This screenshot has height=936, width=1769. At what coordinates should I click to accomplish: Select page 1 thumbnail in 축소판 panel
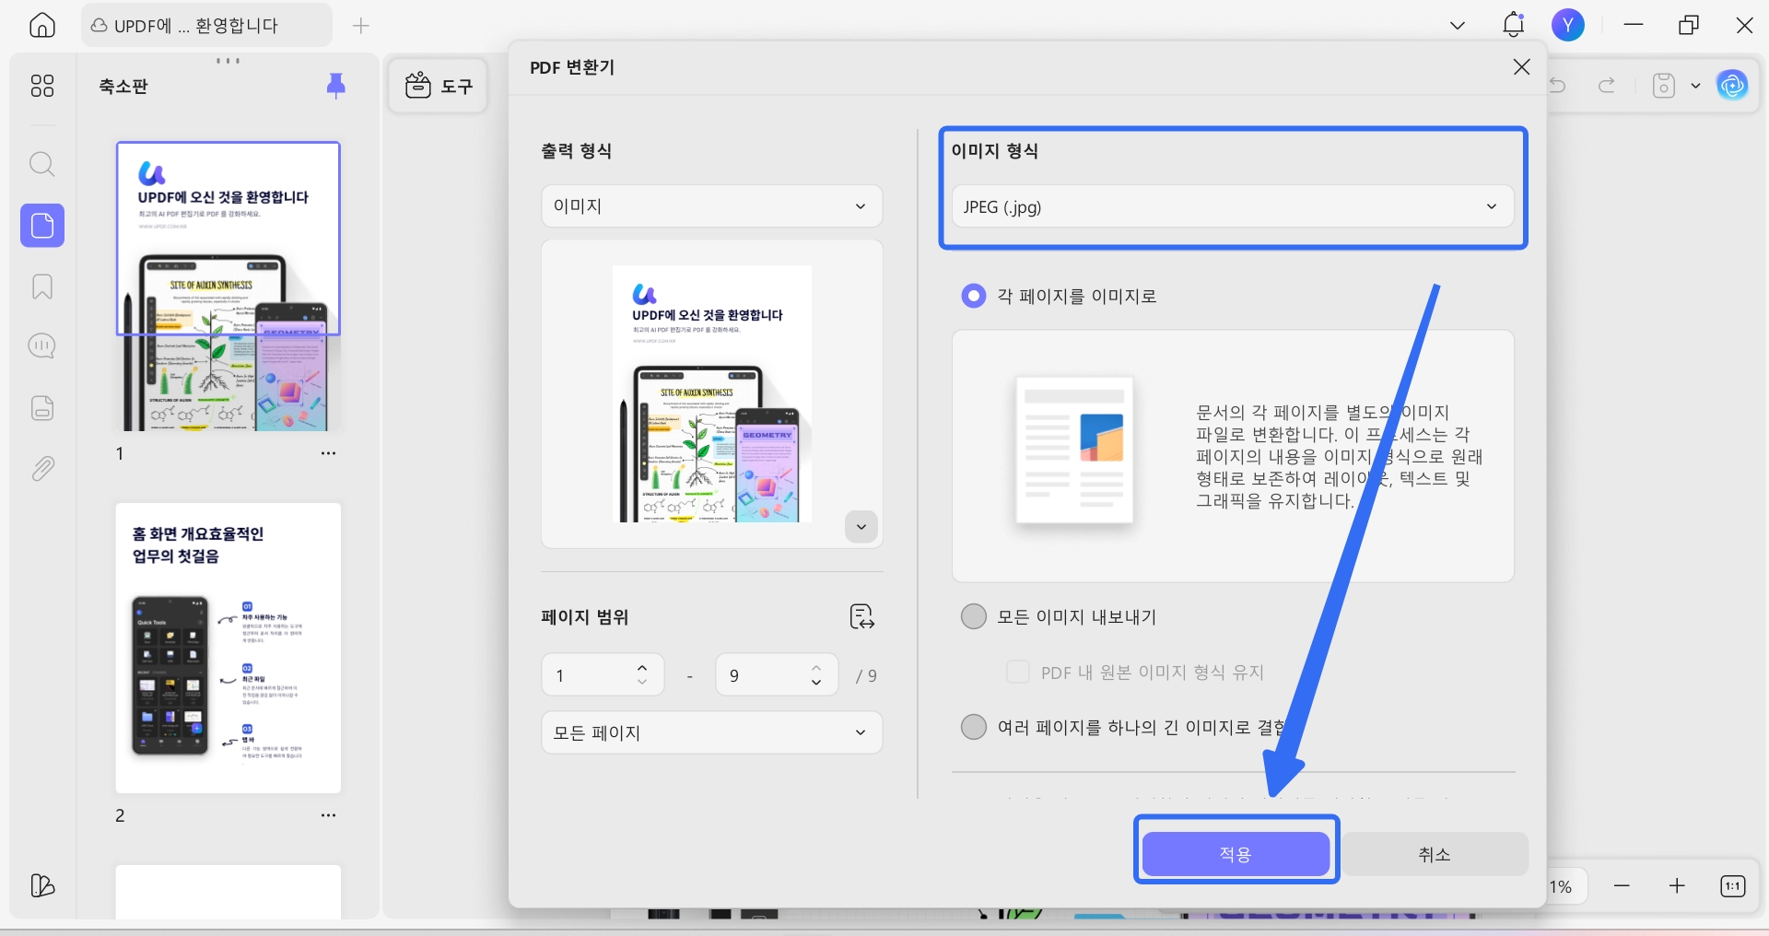point(228,287)
